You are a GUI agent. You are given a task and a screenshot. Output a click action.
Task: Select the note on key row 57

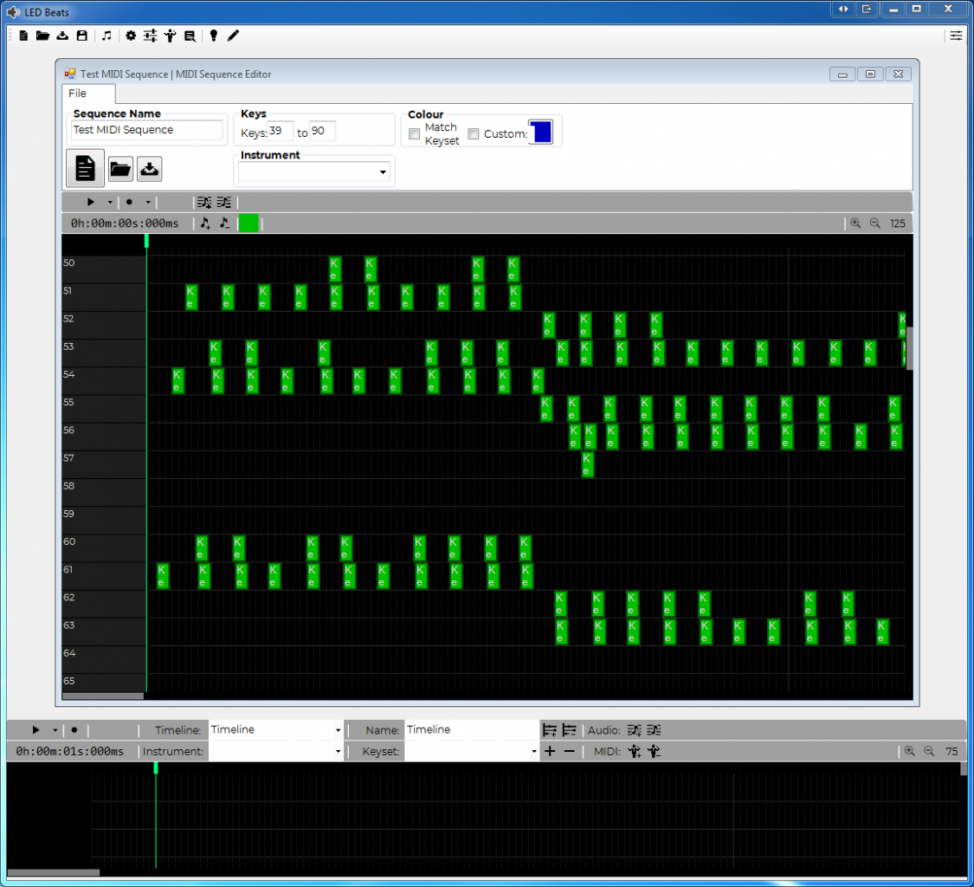[587, 464]
